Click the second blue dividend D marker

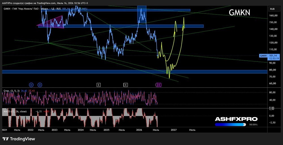(40, 85)
